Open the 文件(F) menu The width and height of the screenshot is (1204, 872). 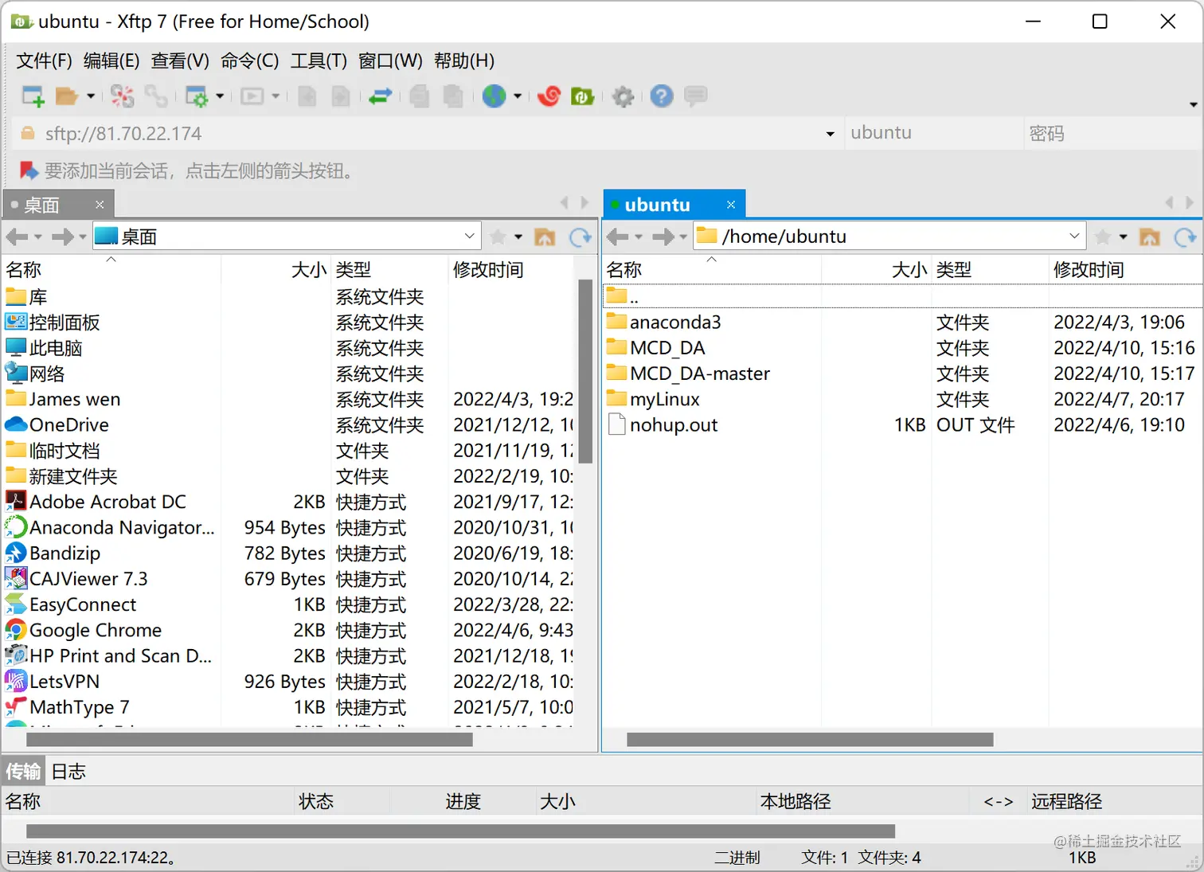pos(45,61)
